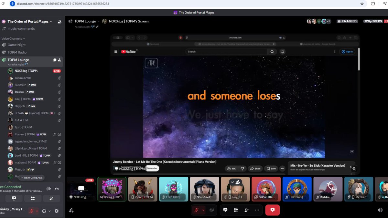Viewport: 388px width, 218px height.
Task: Click user Meouth in the voice list
Action: point(35,170)
